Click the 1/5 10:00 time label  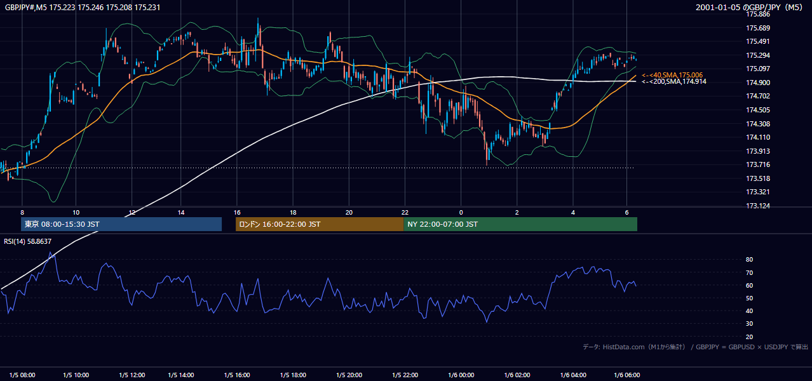[75, 375]
